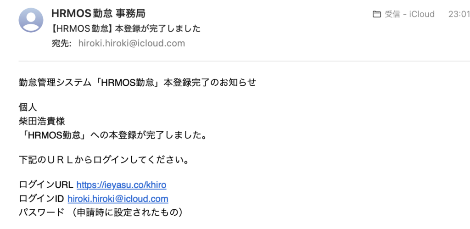Click the ログインID label text
The width and height of the screenshot is (470, 229).
coord(42,199)
